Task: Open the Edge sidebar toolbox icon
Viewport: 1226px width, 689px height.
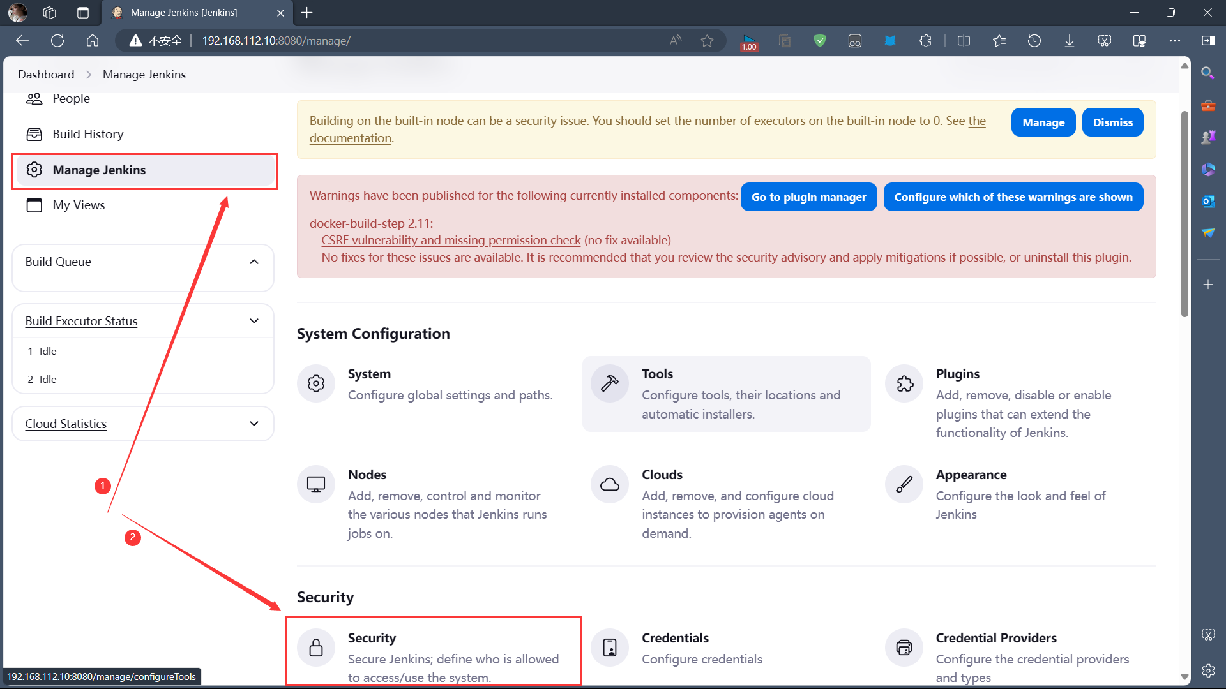Action: [x=1207, y=105]
